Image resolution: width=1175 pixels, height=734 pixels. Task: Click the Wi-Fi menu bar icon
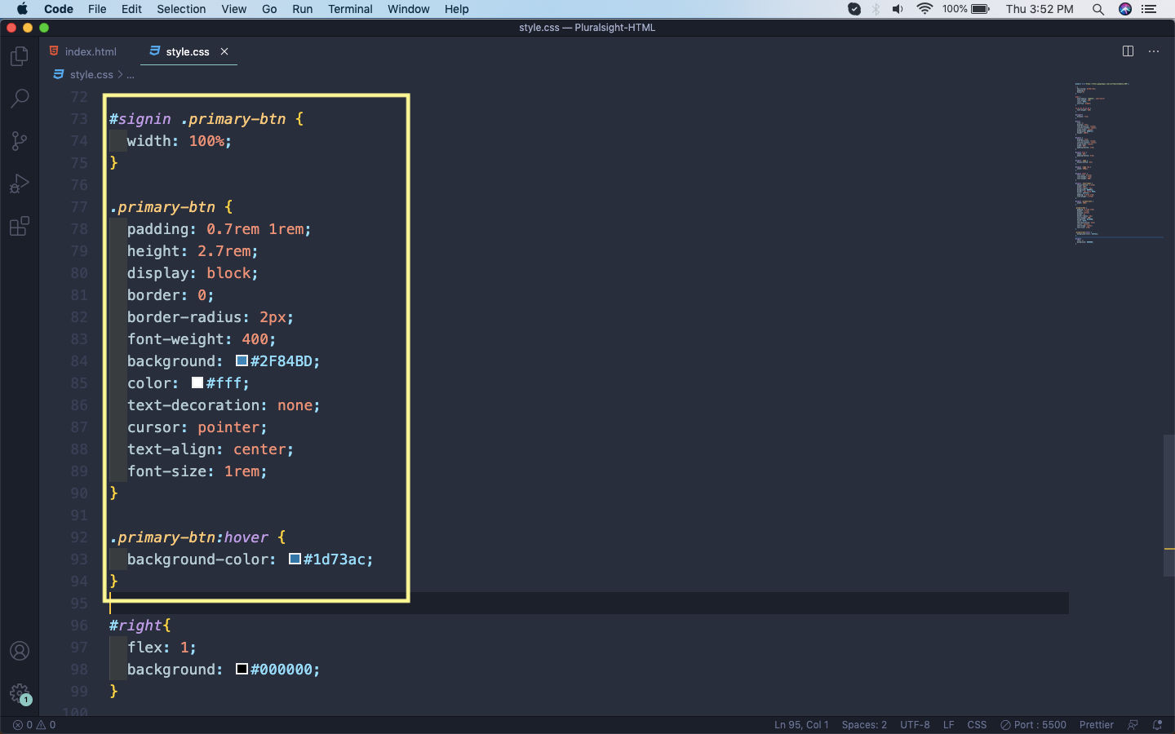click(924, 9)
